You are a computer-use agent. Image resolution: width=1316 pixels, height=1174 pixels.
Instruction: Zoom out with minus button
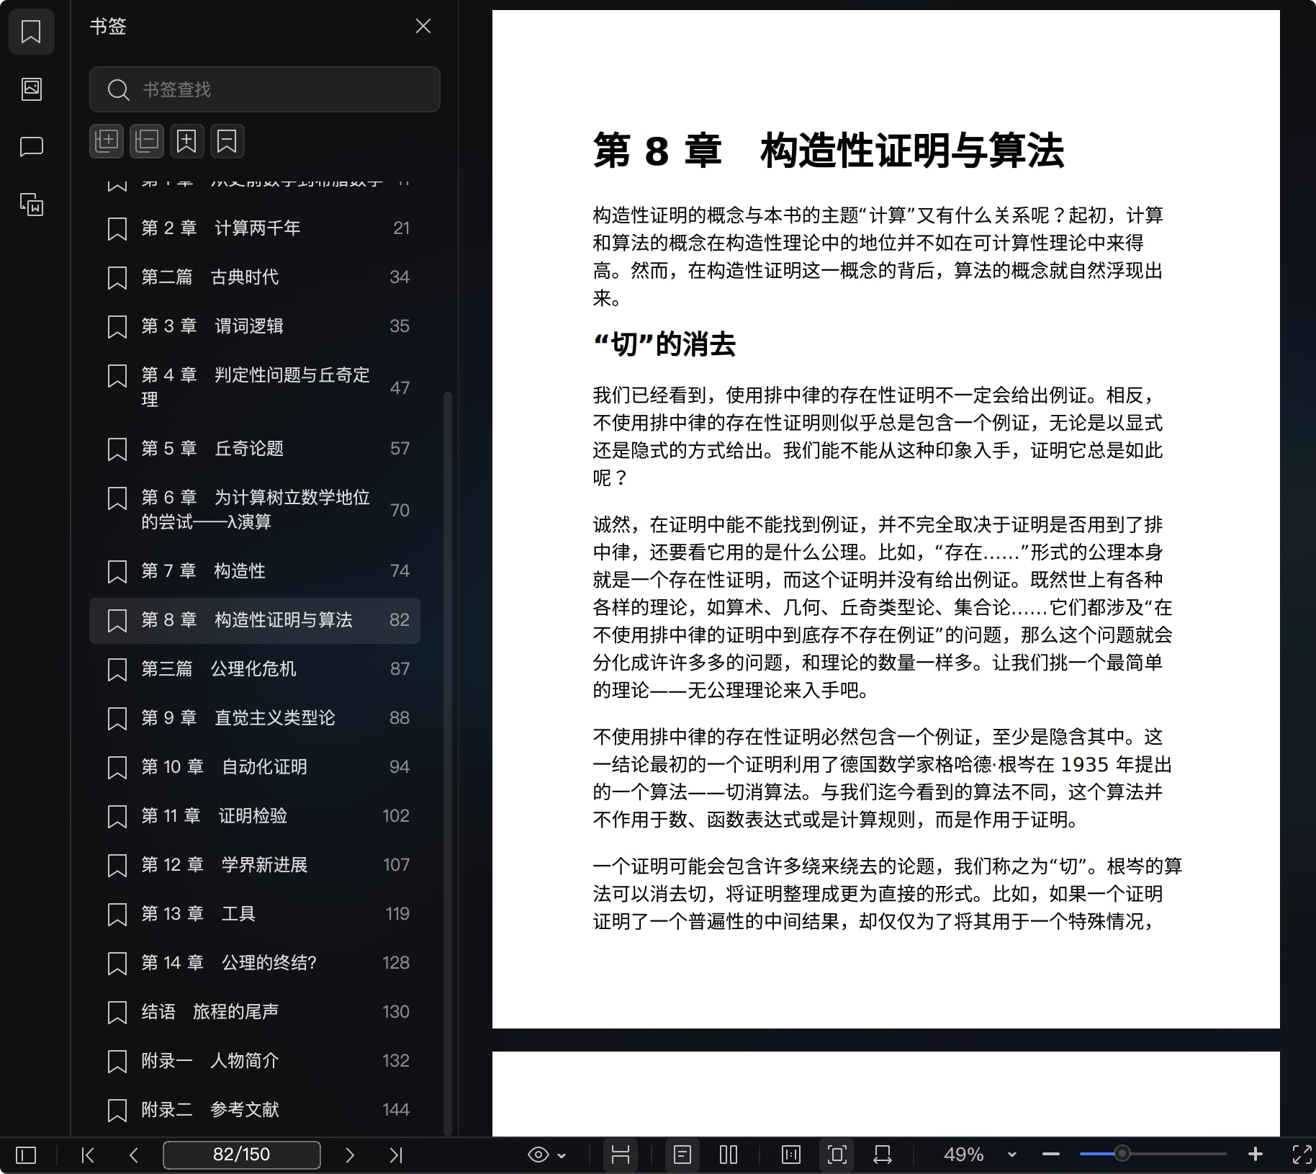coord(1051,1155)
